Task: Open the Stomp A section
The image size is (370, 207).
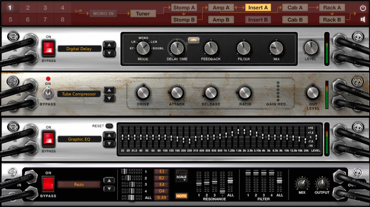Action: (184, 8)
